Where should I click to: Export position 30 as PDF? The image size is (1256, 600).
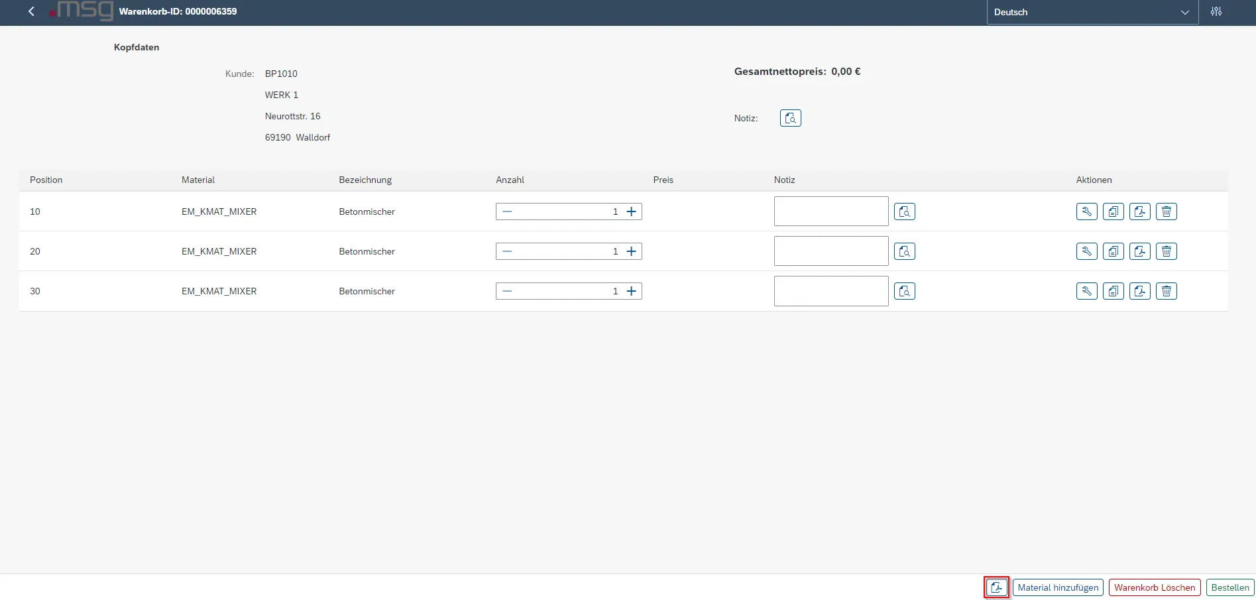(1139, 291)
